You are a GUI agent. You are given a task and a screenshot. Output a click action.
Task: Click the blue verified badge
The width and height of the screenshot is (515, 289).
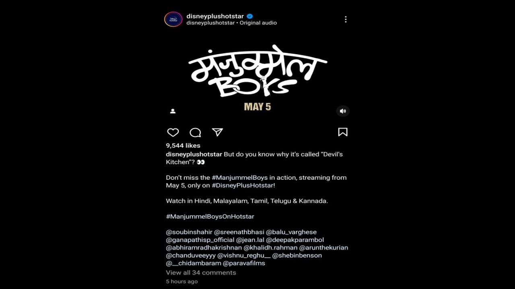point(250,16)
